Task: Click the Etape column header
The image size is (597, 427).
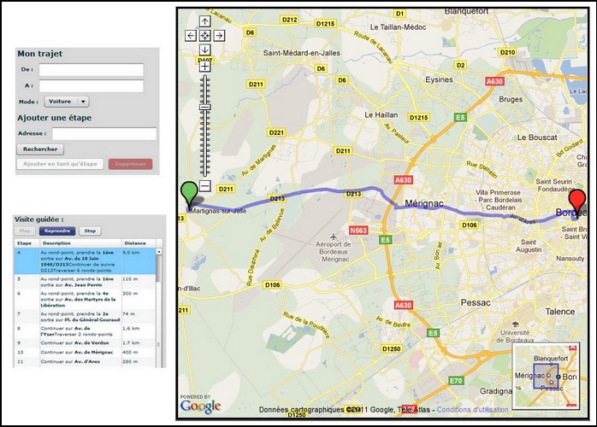Action: [27, 243]
